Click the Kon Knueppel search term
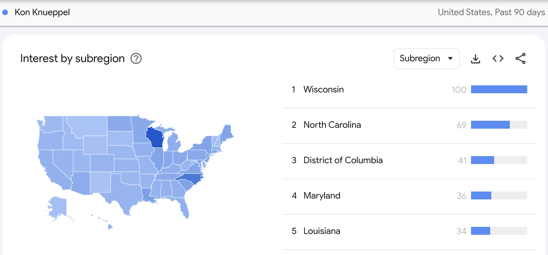Screen dimensions: 548x255 click(42, 13)
